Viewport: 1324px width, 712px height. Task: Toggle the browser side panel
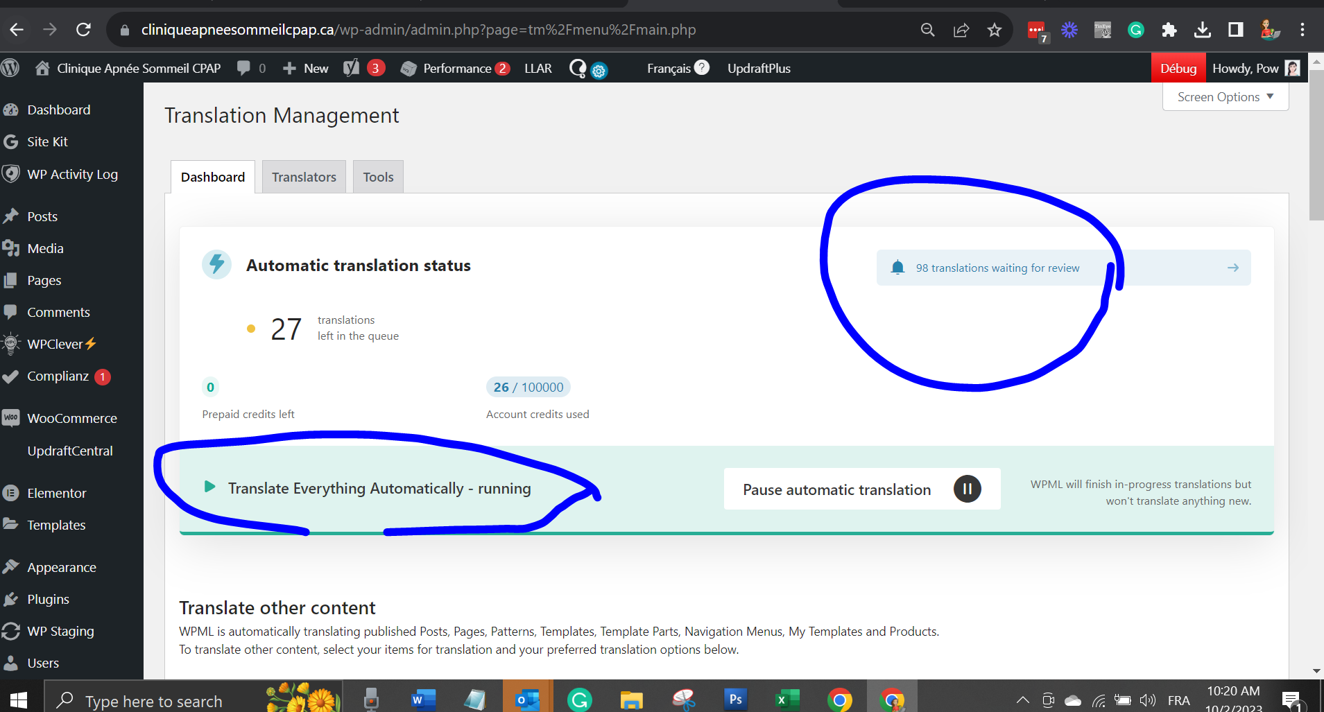click(x=1235, y=30)
